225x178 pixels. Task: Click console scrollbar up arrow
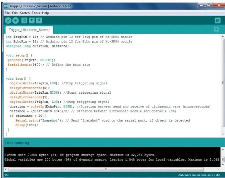click(223, 149)
